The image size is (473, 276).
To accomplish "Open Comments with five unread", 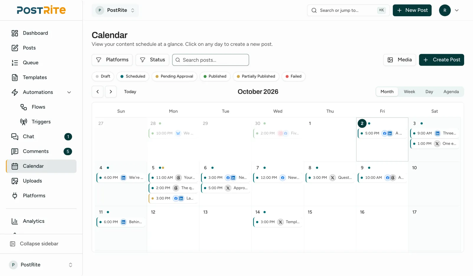I will [41, 151].
